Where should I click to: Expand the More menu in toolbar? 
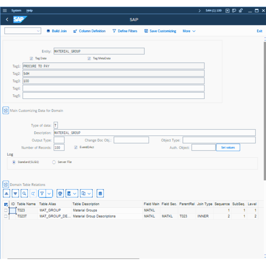click(x=189, y=31)
